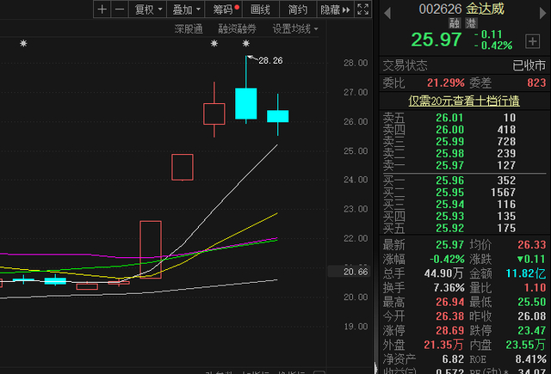Add stock to watchlist with plus icon
This screenshot has height=374, width=551.
coord(532,41)
